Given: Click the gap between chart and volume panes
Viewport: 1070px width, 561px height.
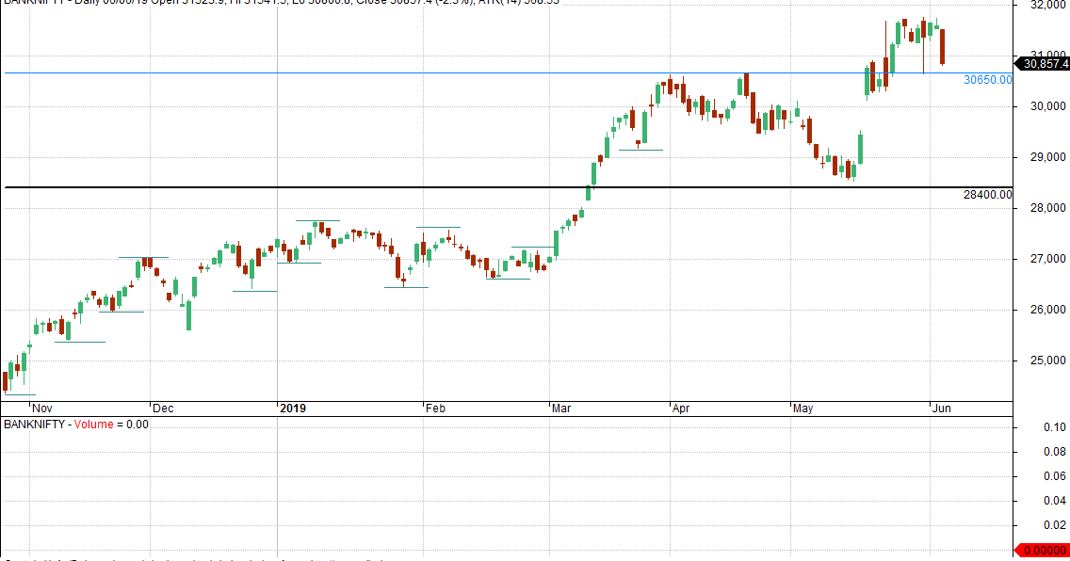Looking at the screenshot, I should coord(471,417).
